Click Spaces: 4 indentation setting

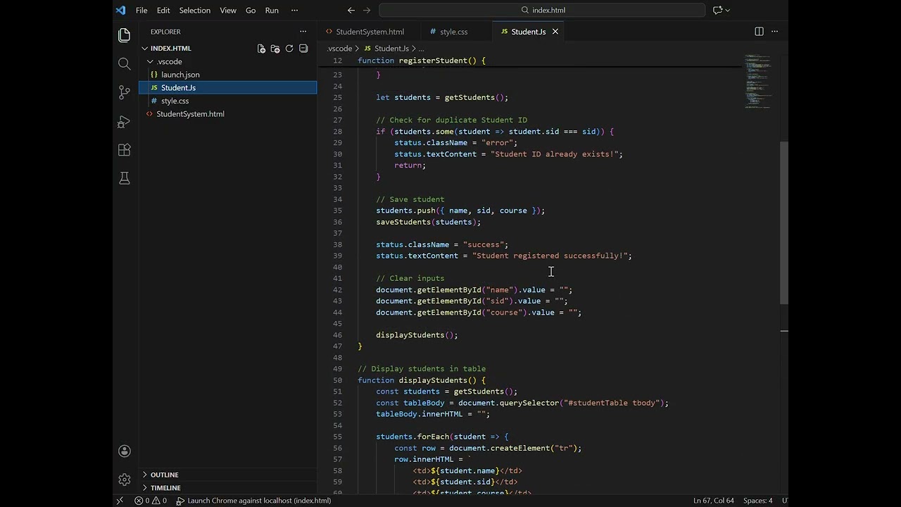[x=757, y=501]
